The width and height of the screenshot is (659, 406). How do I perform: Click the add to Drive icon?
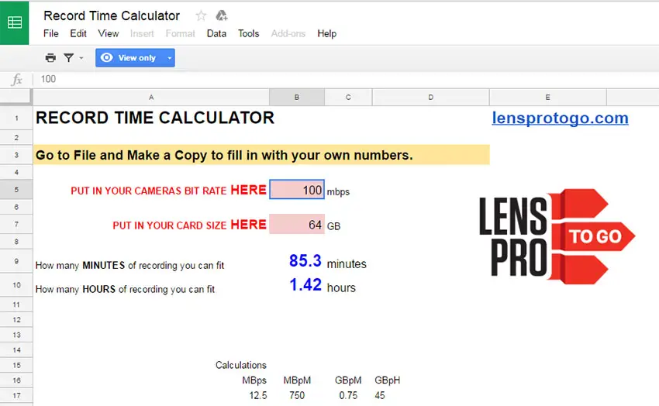coord(222,16)
